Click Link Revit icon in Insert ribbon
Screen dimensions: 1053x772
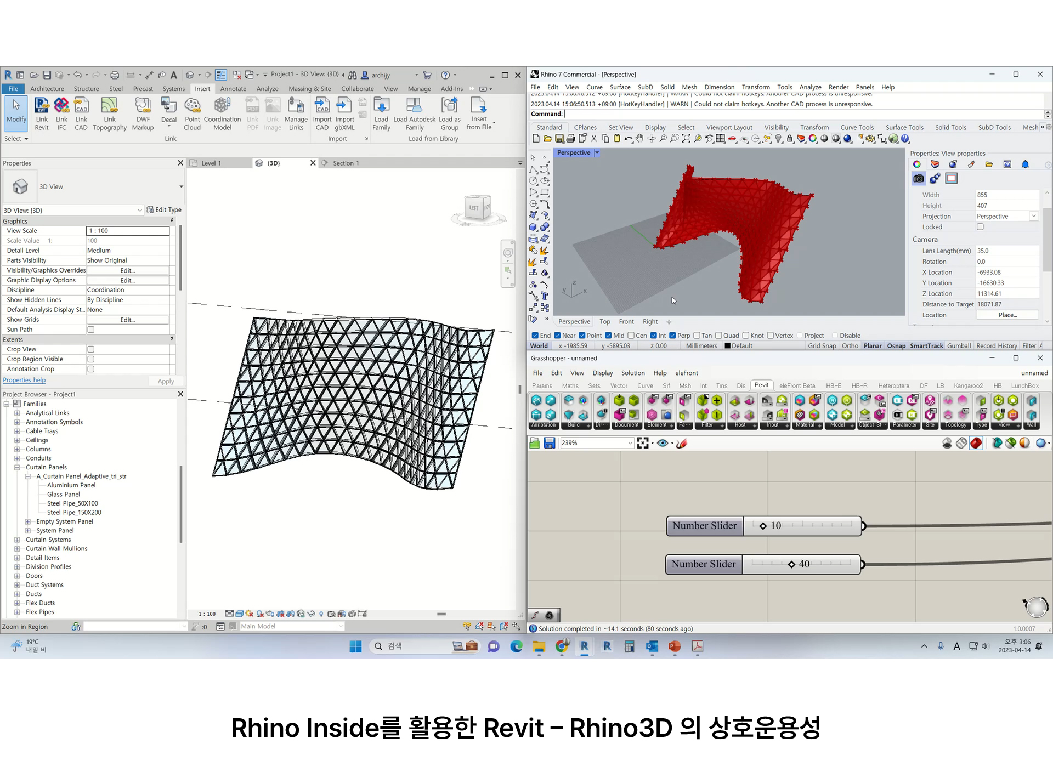coord(42,114)
